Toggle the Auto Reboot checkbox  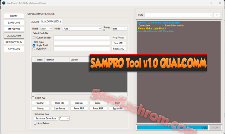(x=35, y=123)
